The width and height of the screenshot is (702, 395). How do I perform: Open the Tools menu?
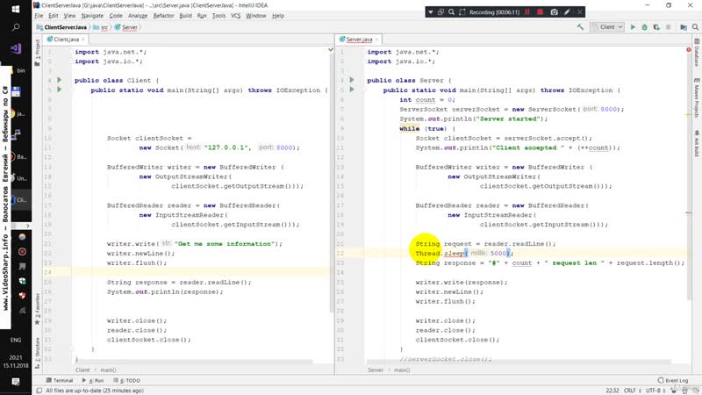(218, 16)
